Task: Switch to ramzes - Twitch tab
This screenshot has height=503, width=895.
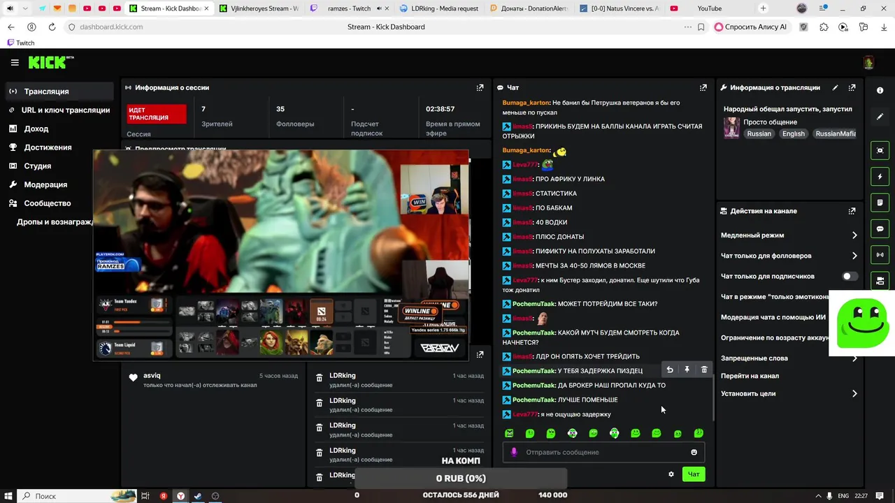Action: [350, 8]
